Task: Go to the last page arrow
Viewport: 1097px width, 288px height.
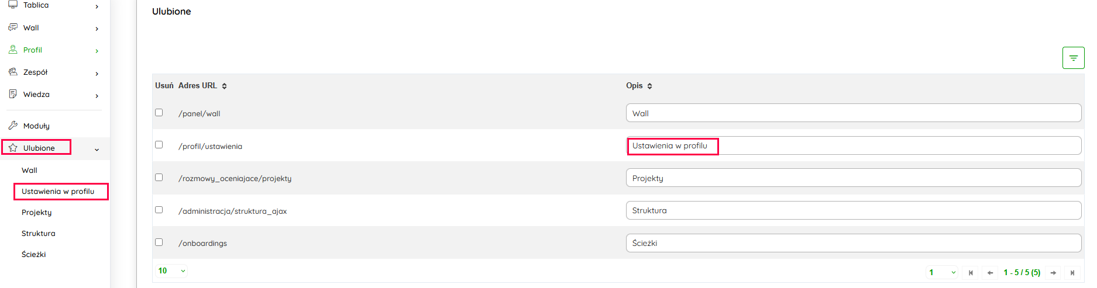Action: [x=1072, y=273]
